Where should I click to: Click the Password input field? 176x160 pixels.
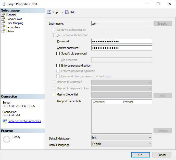click(122, 41)
